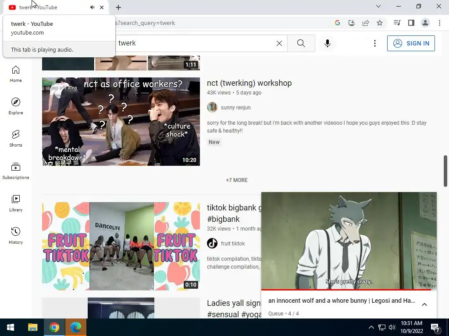Open the taskbar clock 10:31 AM
The width and height of the screenshot is (449, 336).
point(411,327)
